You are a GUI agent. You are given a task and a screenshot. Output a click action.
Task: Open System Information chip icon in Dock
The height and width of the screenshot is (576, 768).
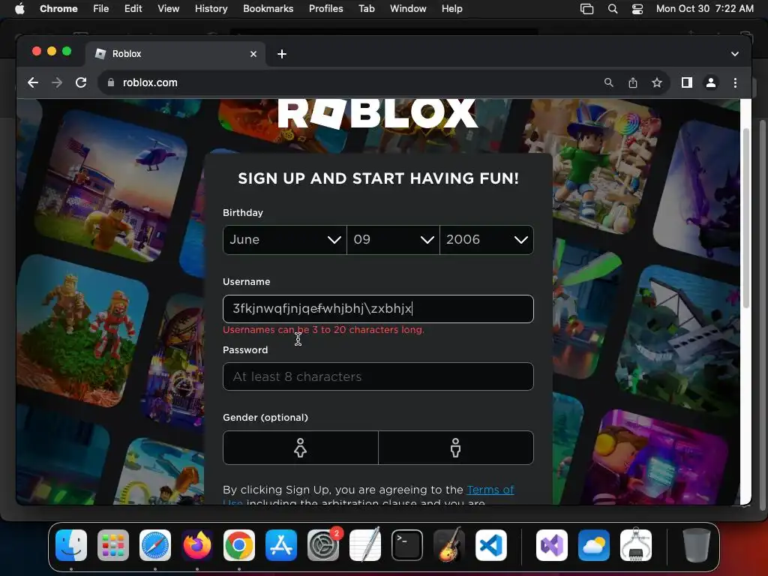[x=636, y=545]
